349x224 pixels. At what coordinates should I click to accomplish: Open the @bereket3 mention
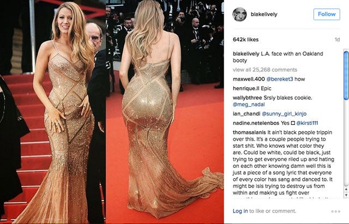click(280, 79)
